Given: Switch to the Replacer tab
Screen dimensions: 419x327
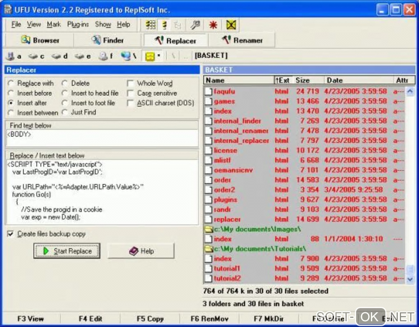Looking at the screenshot, I should (x=175, y=41).
